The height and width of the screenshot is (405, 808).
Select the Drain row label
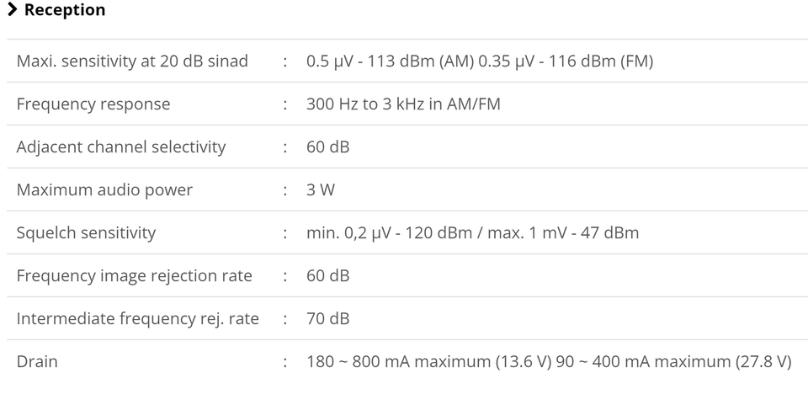click(x=37, y=362)
